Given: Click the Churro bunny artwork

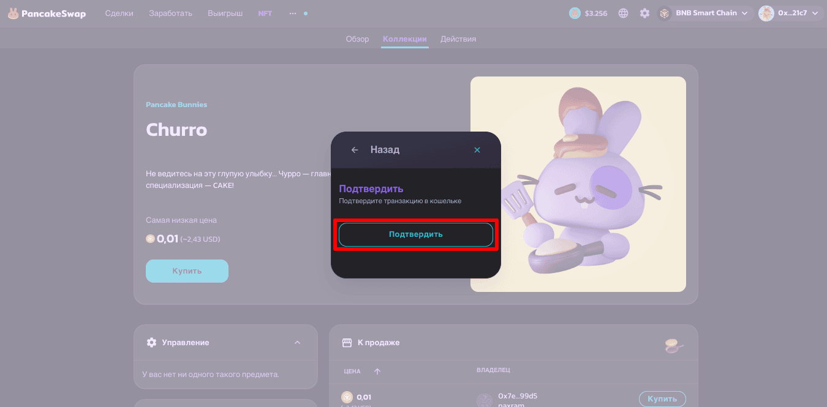Looking at the screenshot, I should coord(578,184).
